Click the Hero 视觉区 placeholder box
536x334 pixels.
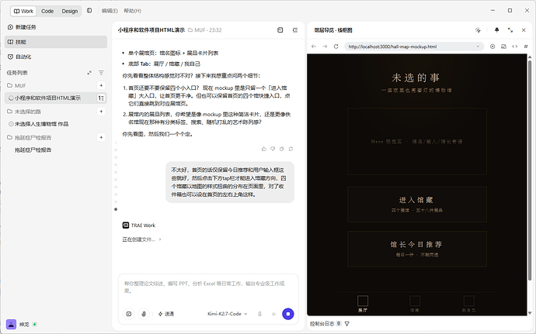[417, 141]
